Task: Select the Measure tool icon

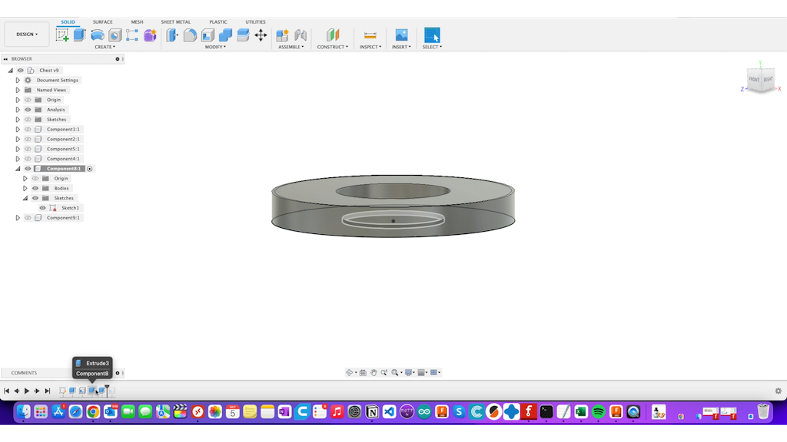Action: click(x=370, y=35)
